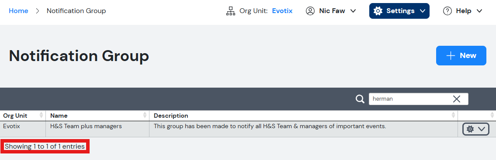Clear the search field with X icon
The height and width of the screenshot is (160, 496).
click(457, 99)
